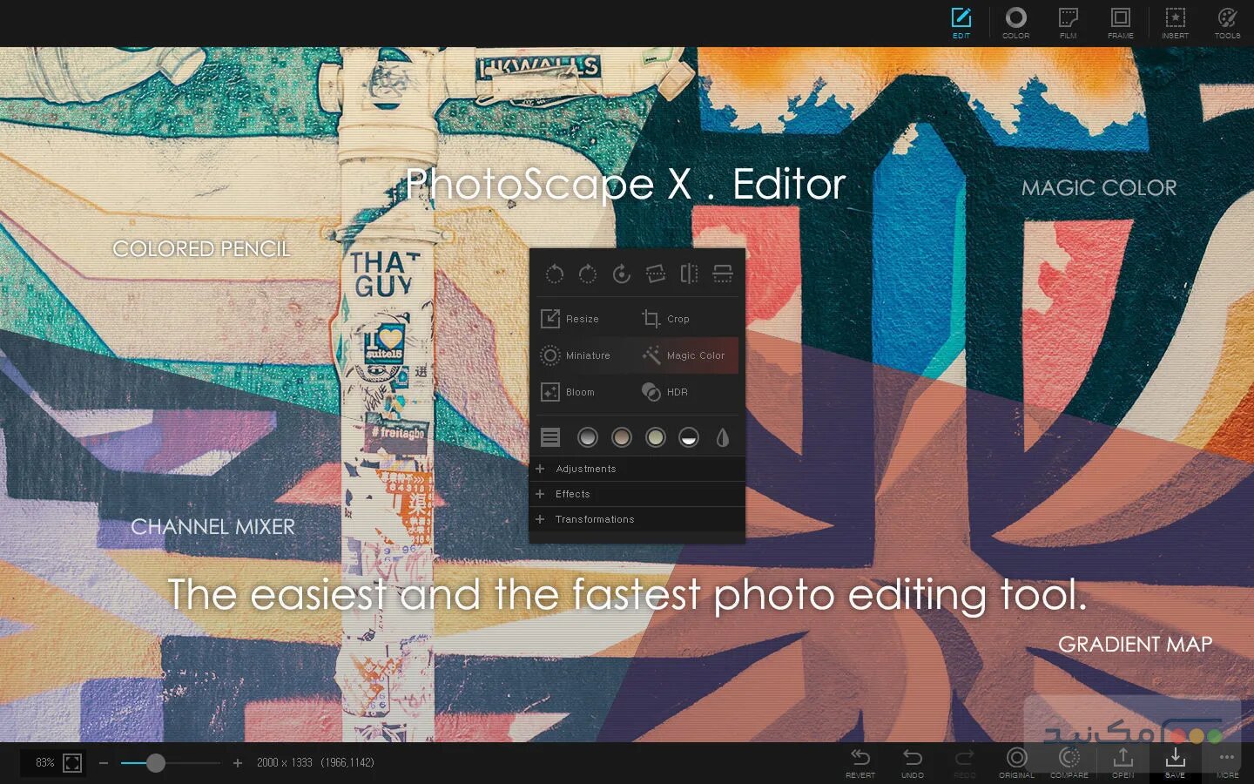Expand the Adjustments section
This screenshot has width=1254, height=784.
585,469
